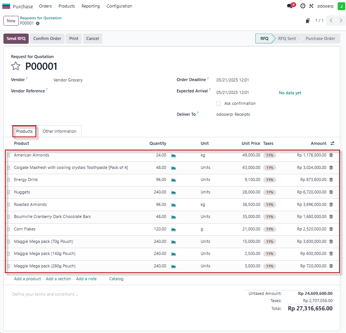The width and height of the screenshot is (346, 333).
Task: Edit the Order Deadline date field
Action: pos(232,80)
